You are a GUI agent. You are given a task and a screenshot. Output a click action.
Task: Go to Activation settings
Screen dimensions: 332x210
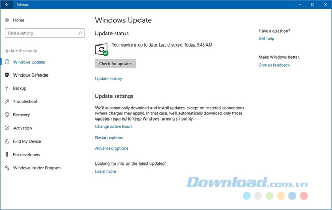[22, 128]
